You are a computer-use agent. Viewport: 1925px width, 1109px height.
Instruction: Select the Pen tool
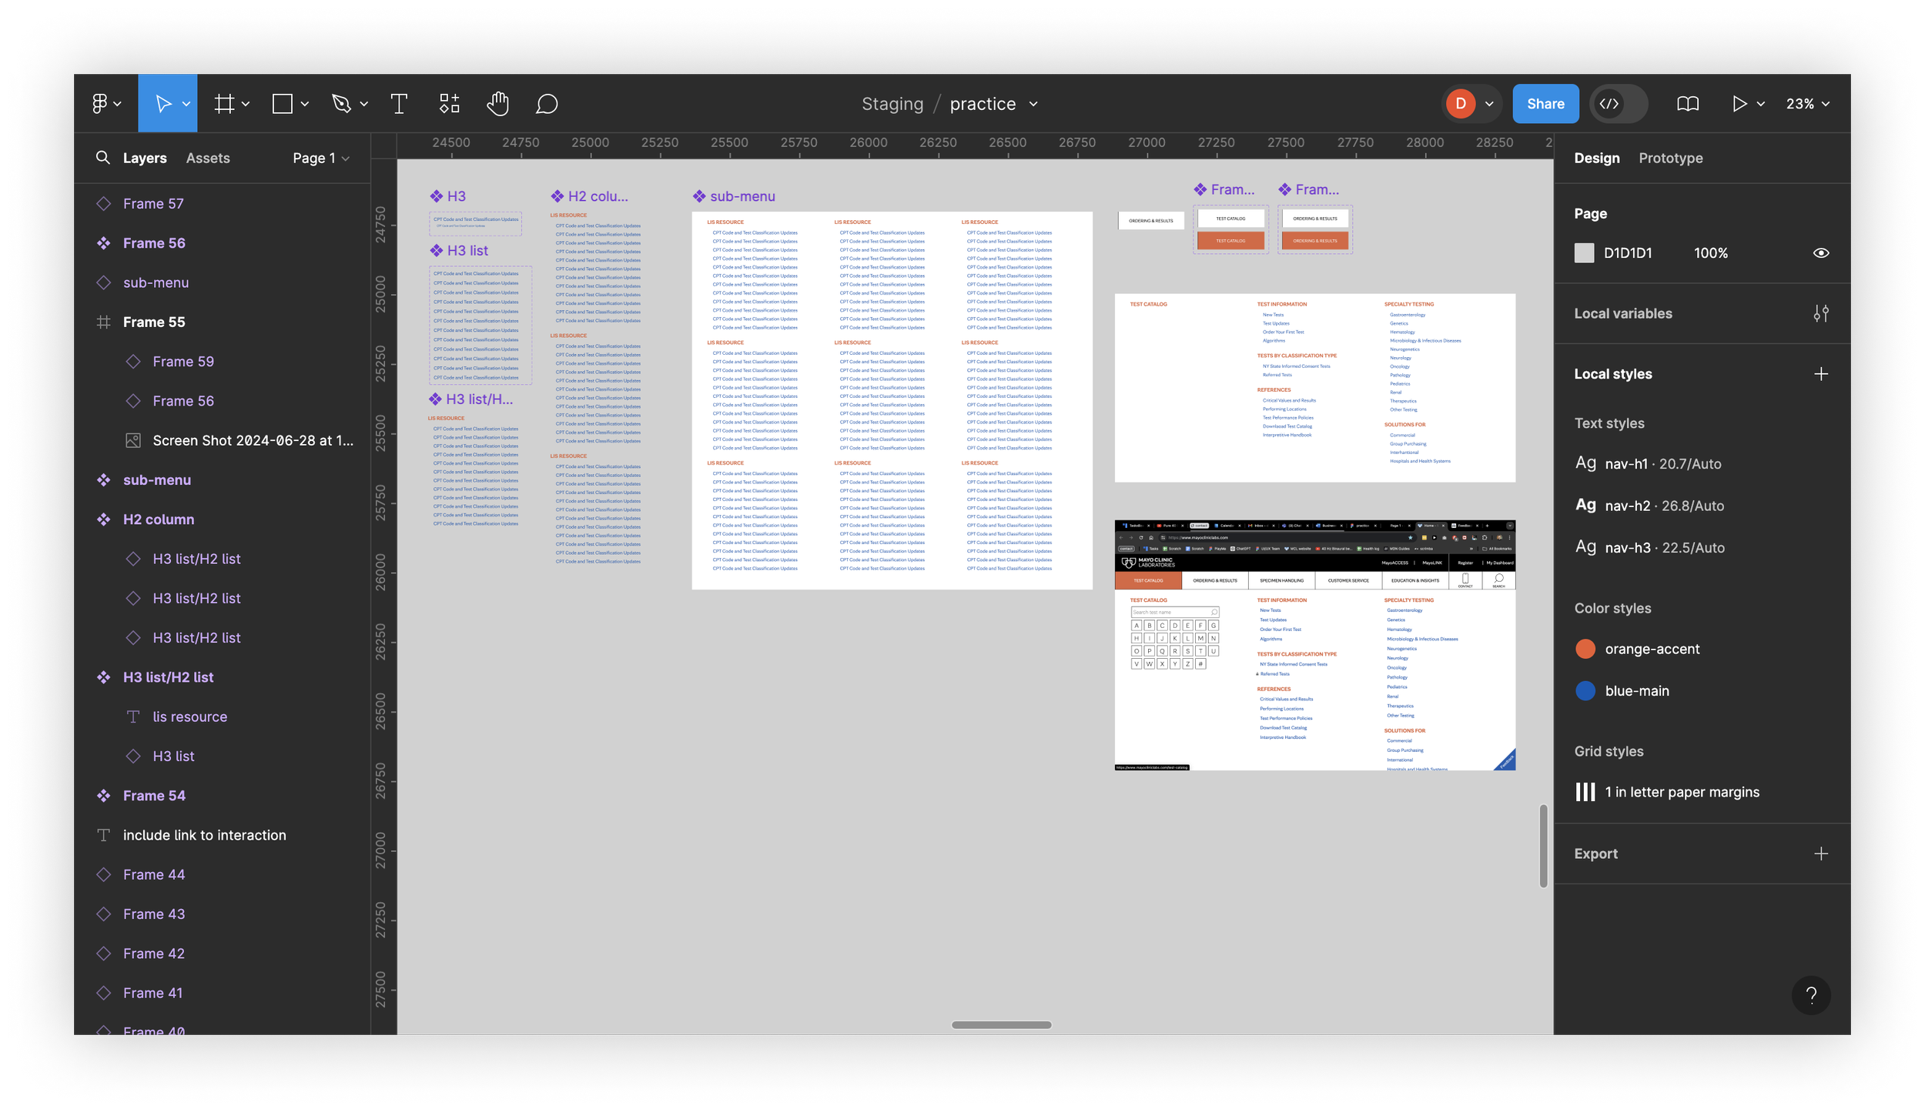(x=341, y=104)
